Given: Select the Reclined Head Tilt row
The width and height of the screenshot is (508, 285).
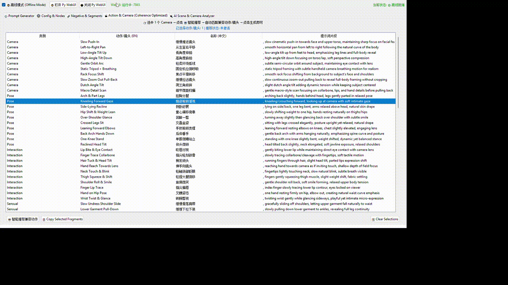Looking at the screenshot, I should (x=201, y=144).
